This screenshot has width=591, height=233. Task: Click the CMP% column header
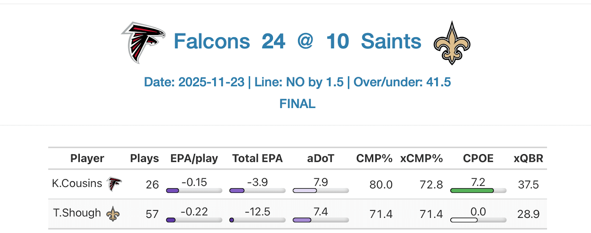tap(374, 159)
